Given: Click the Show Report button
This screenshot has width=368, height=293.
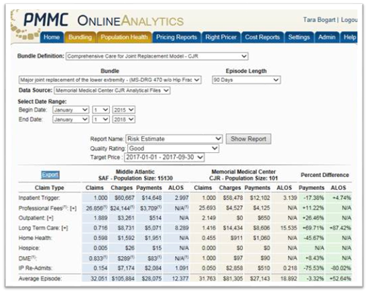Looking at the screenshot, I should coord(248,139).
